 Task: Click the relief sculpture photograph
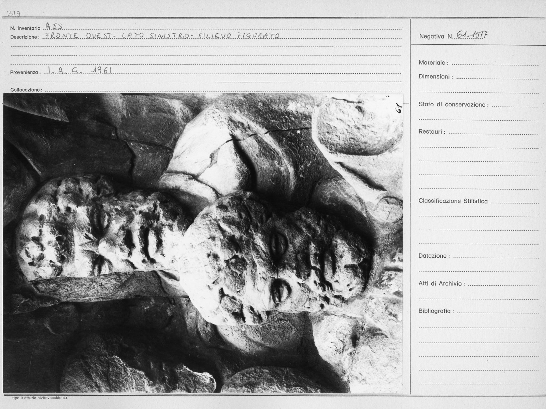tap(203, 243)
